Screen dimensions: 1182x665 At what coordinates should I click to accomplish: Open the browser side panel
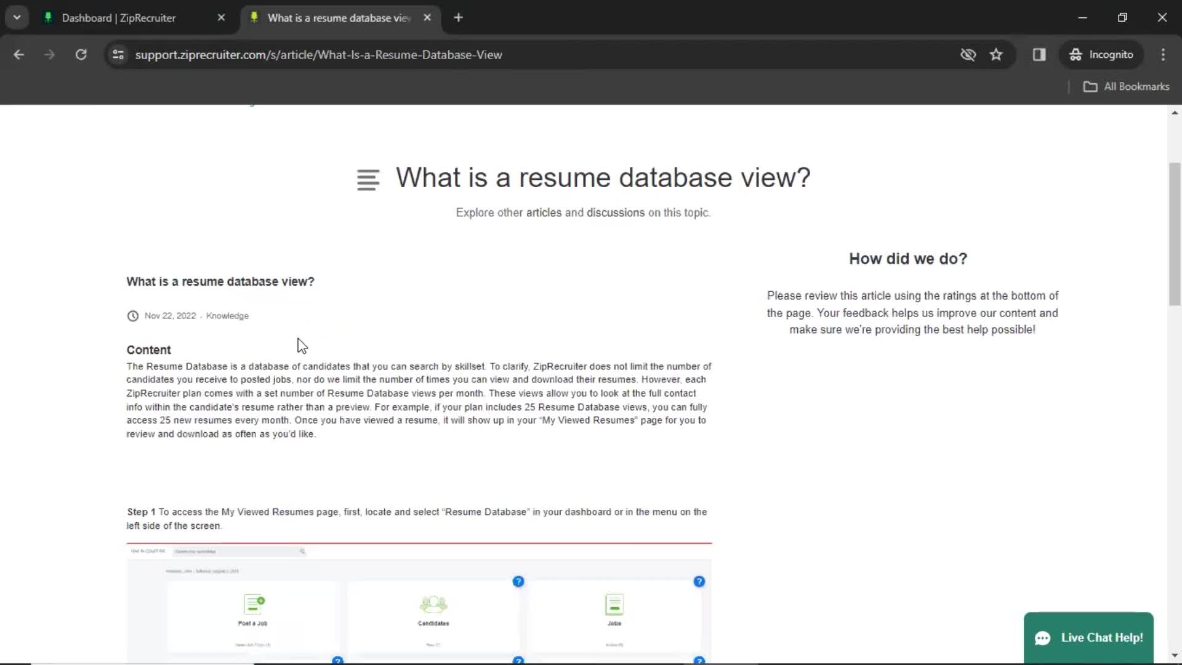tap(1039, 55)
